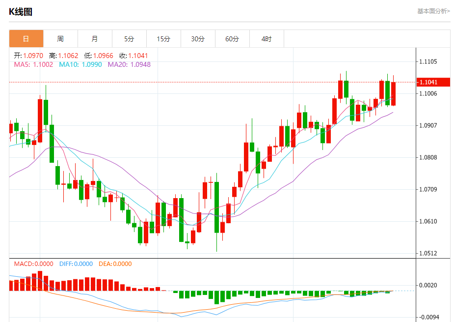Click the DIFF:0.0000 indicator label
Screen dimensions: 454x322
pyautogui.click(x=76, y=263)
